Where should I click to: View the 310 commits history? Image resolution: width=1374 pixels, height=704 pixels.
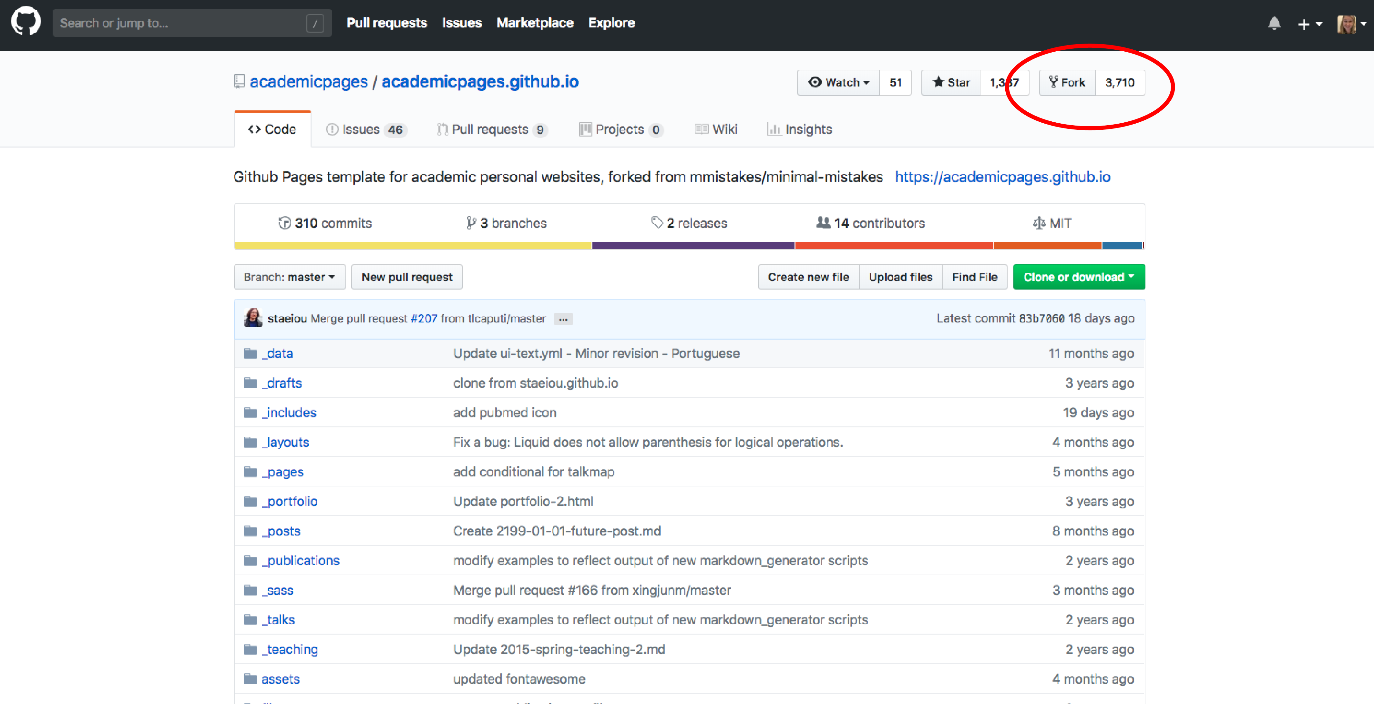[x=325, y=223]
